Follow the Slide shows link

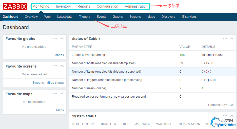pos(55,83)
